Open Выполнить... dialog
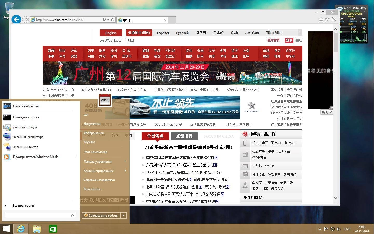The width and height of the screenshot is (374, 234). click(93, 189)
